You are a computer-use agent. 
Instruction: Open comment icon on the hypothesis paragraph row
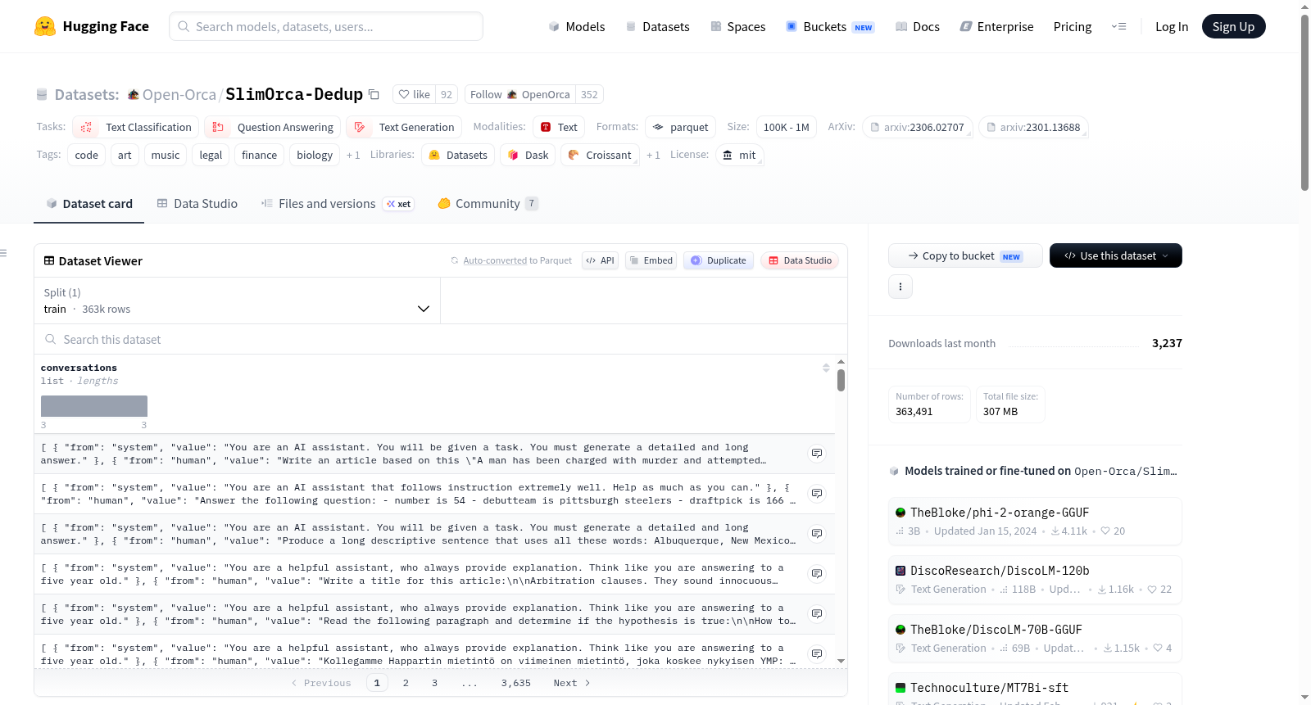[817, 614]
